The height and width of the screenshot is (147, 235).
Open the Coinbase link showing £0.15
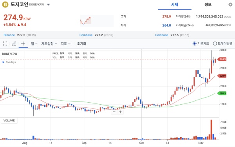coord(161,35)
